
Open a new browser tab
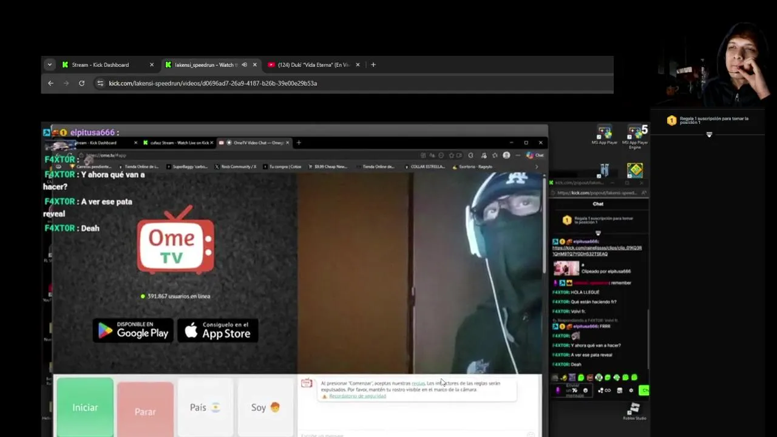[x=373, y=65]
